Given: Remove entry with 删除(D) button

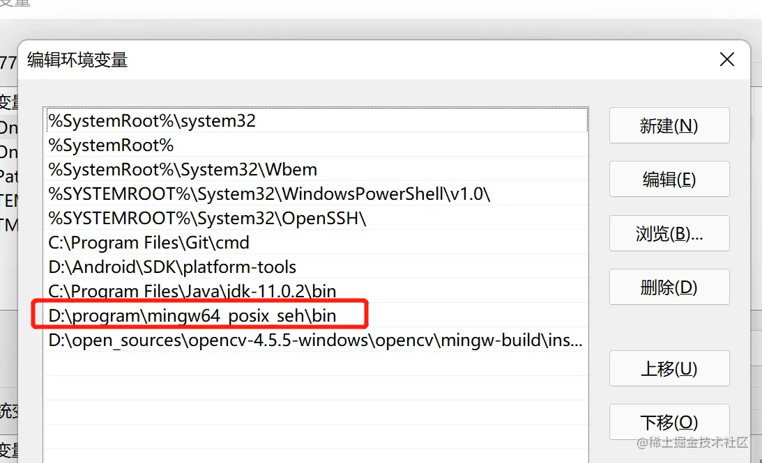Looking at the screenshot, I should coord(669,288).
